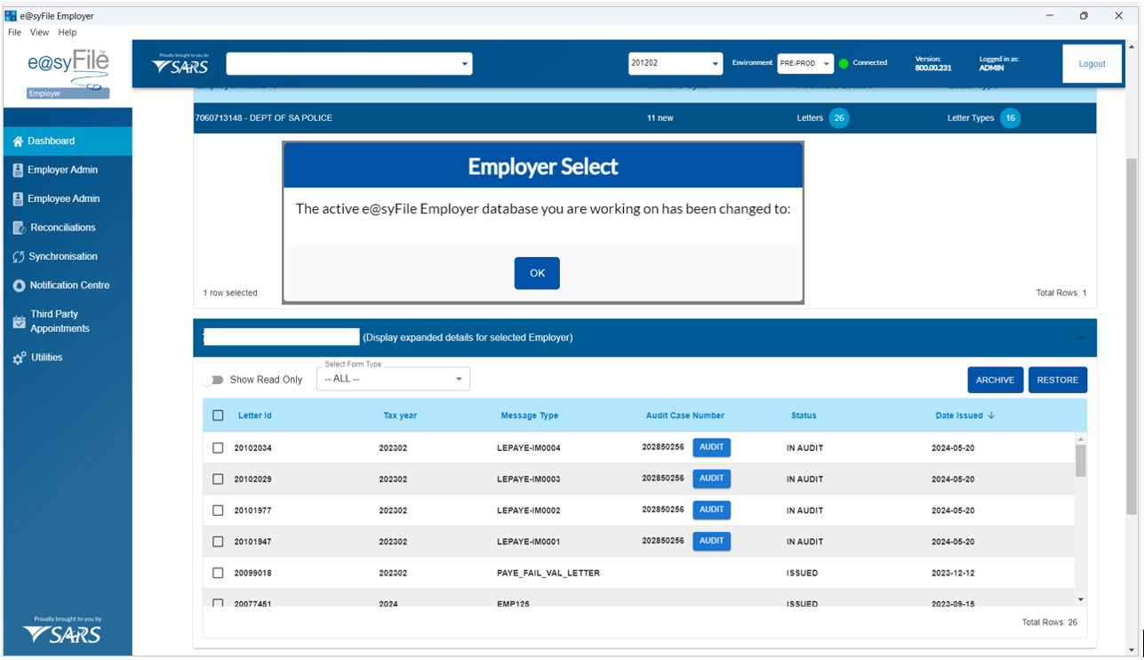Click the Synchronisation arrows icon
The height and width of the screenshot is (660, 1144).
click(19, 257)
